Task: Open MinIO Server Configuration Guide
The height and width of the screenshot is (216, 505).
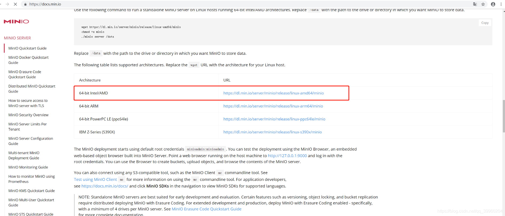Action: point(31,141)
